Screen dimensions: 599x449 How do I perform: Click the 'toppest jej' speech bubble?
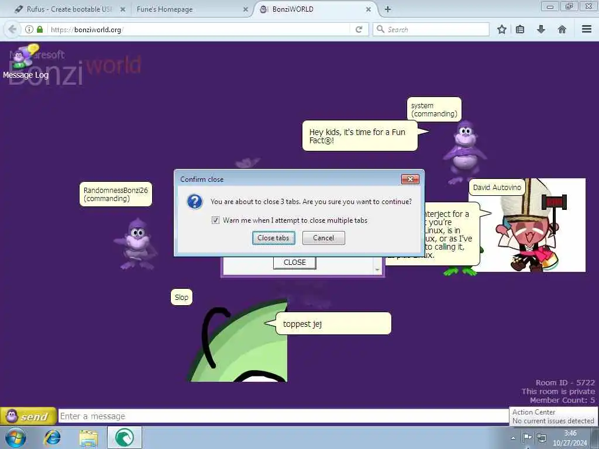(x=333, y=324)
